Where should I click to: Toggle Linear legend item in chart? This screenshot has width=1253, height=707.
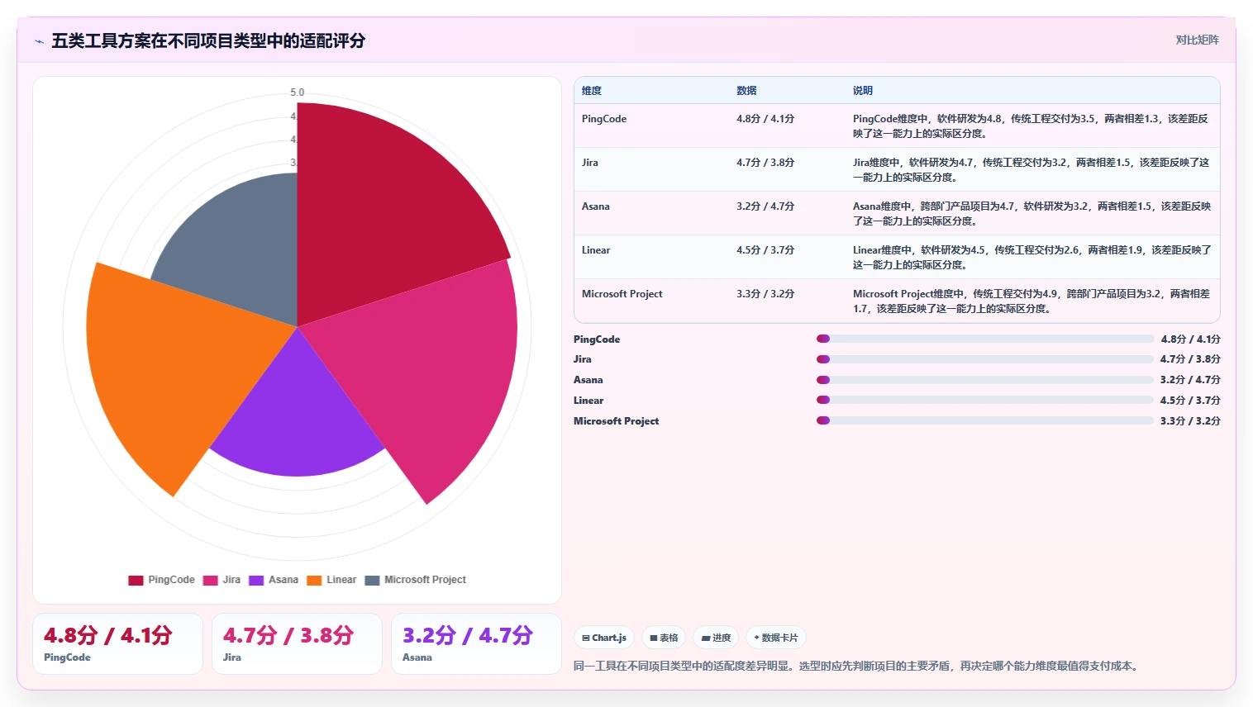coord(331,580)
